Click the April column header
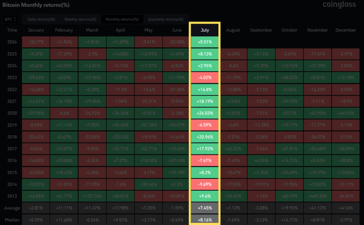The height and width of the screenshot is (225, 364). (x=120, y=30)
